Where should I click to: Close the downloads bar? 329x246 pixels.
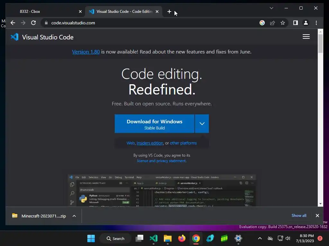[x=317, y=216]
